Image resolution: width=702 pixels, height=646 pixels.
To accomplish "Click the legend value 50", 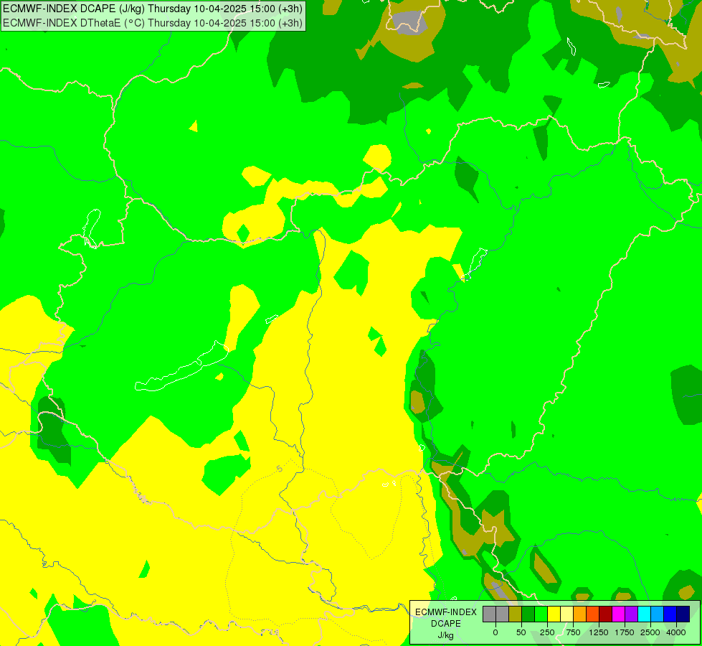I will [521, 632].
